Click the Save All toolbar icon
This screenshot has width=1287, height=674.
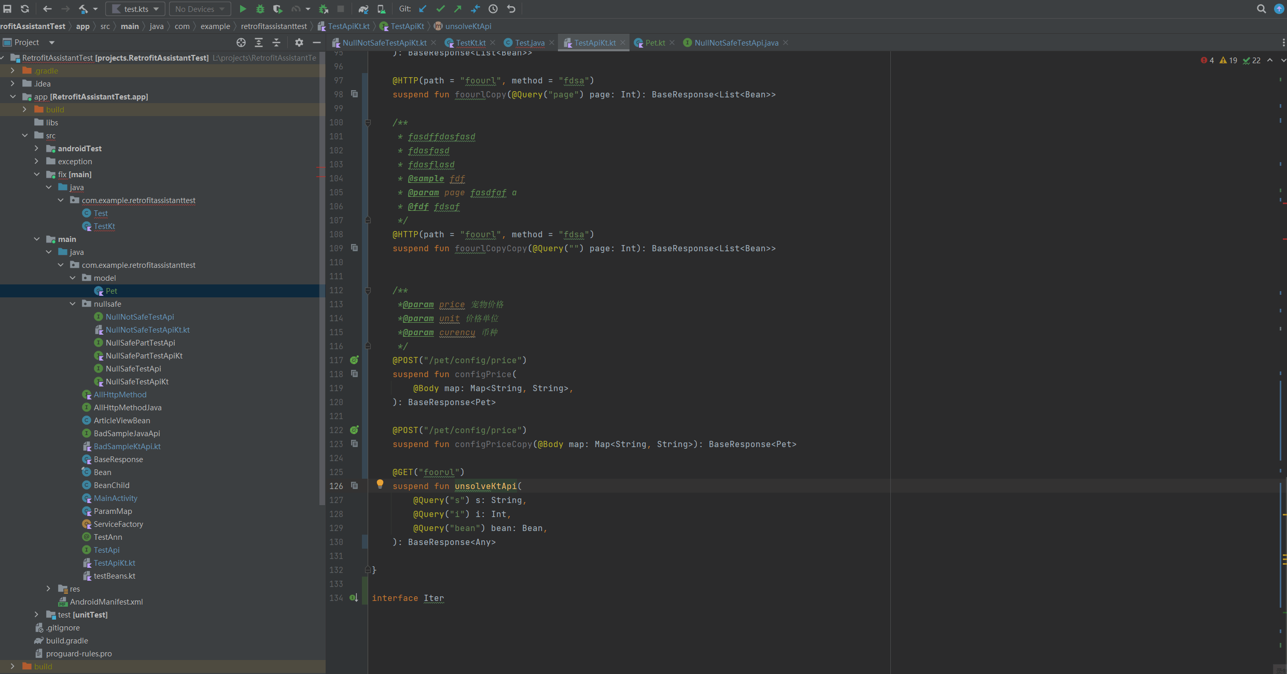tap(8, 9)
